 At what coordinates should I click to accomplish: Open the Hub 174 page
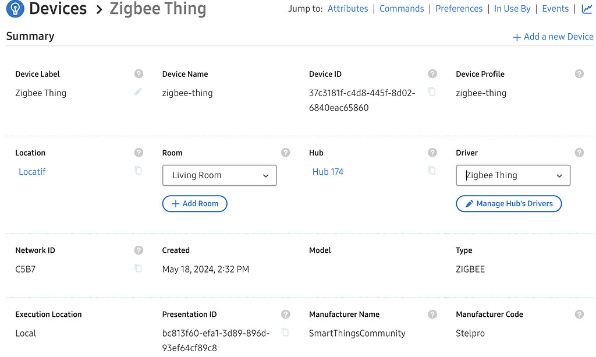(x=327, y=171)
